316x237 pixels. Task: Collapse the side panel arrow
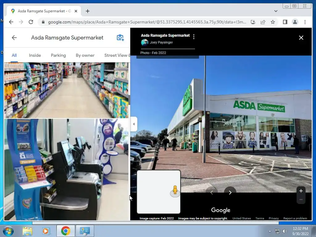pyautogui.click(x=134, y=124)
